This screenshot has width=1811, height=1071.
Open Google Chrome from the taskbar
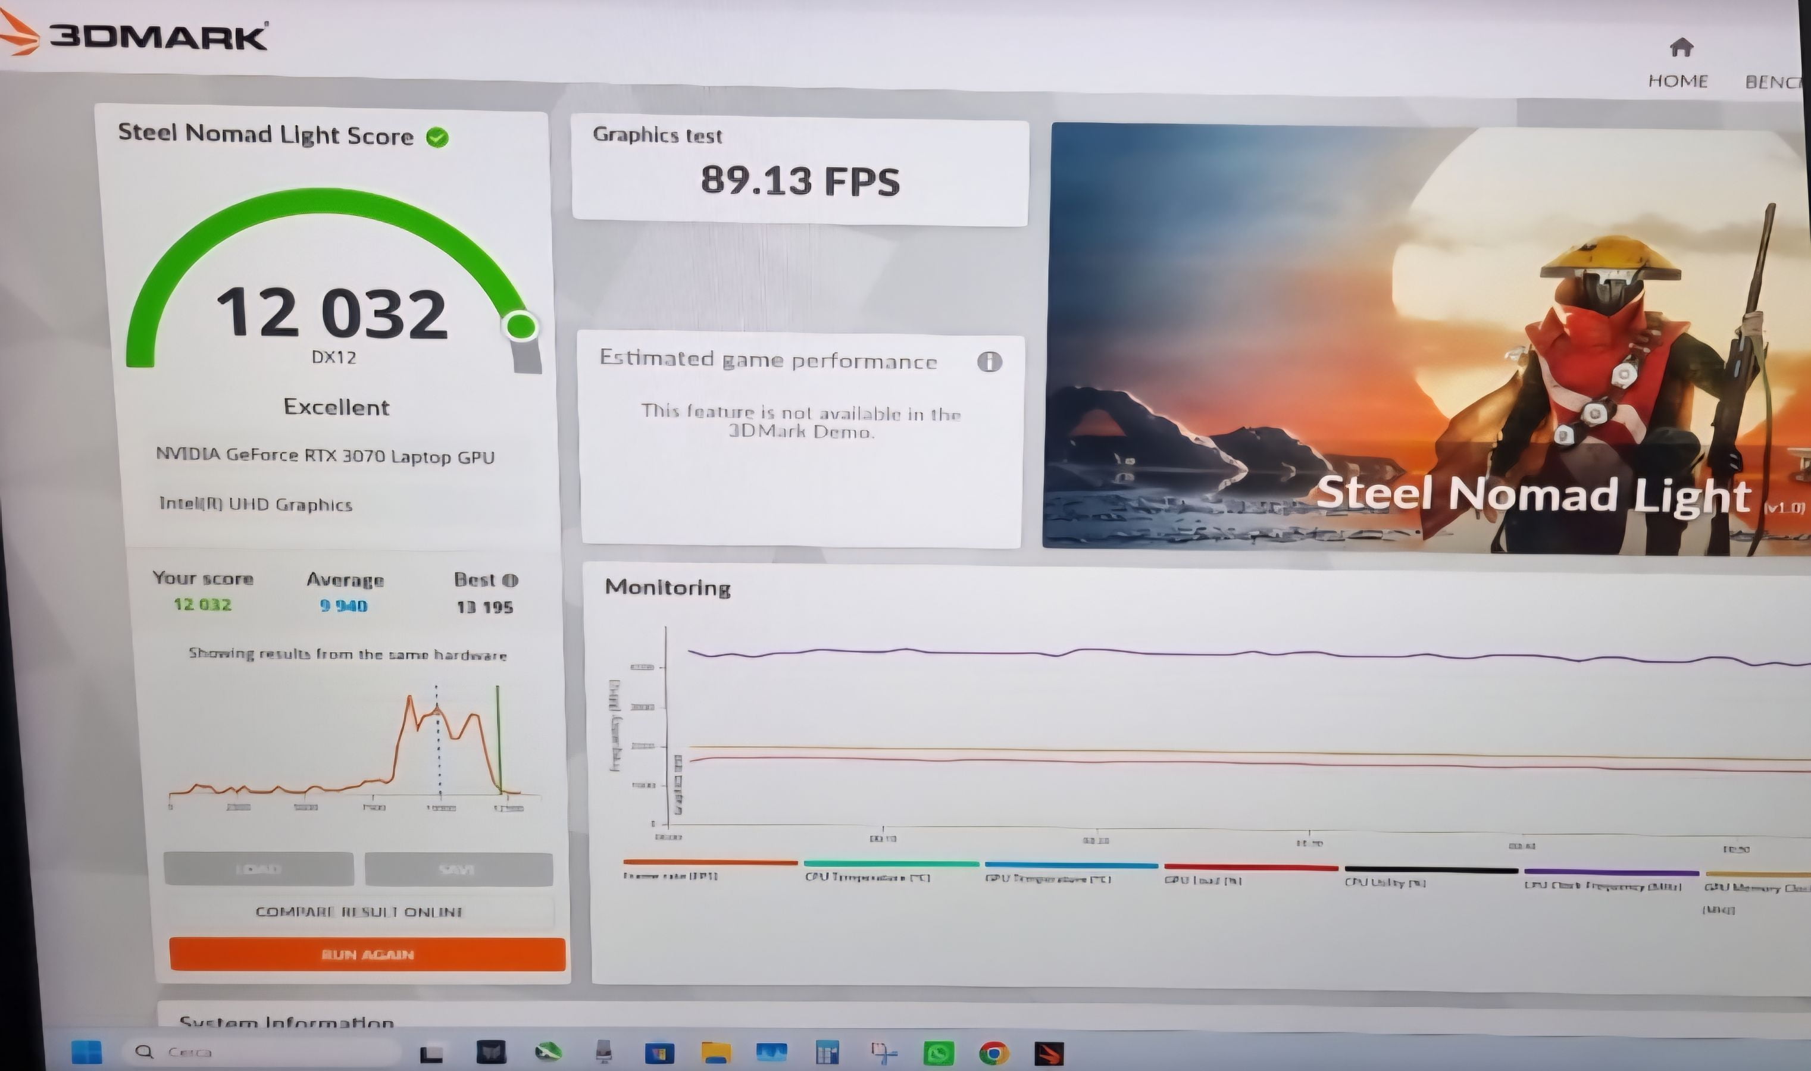tap(994, 1054)
